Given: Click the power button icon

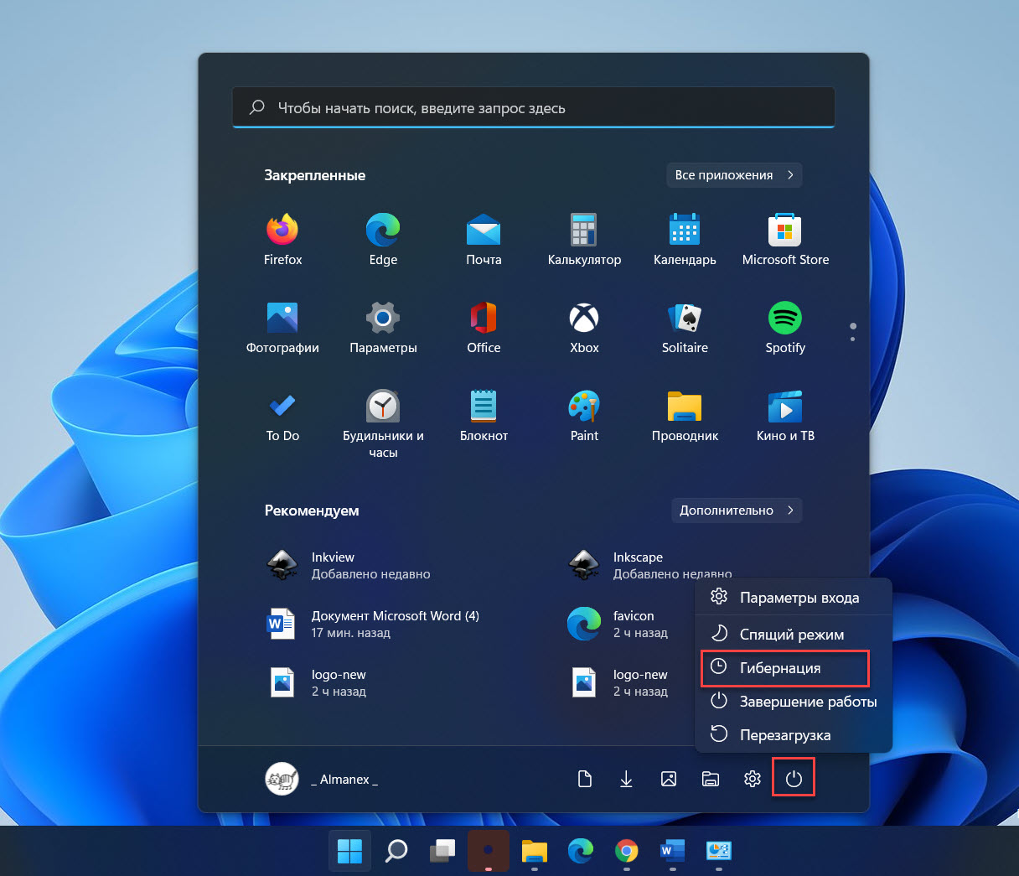Looking at the screenshot, I should 794,780.
